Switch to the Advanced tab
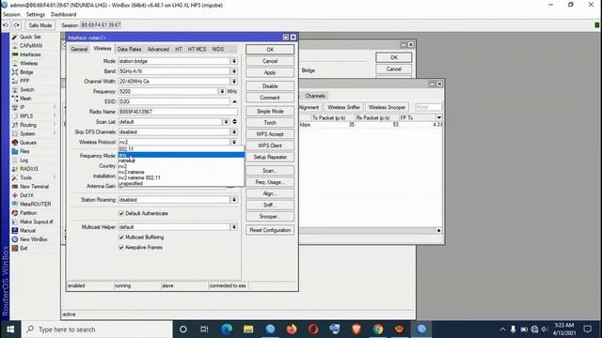Screen dimensions: 602x338 [158, 50]
